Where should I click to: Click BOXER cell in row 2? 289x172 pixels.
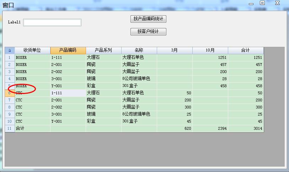pyautogui.click(x=32, y=65)
